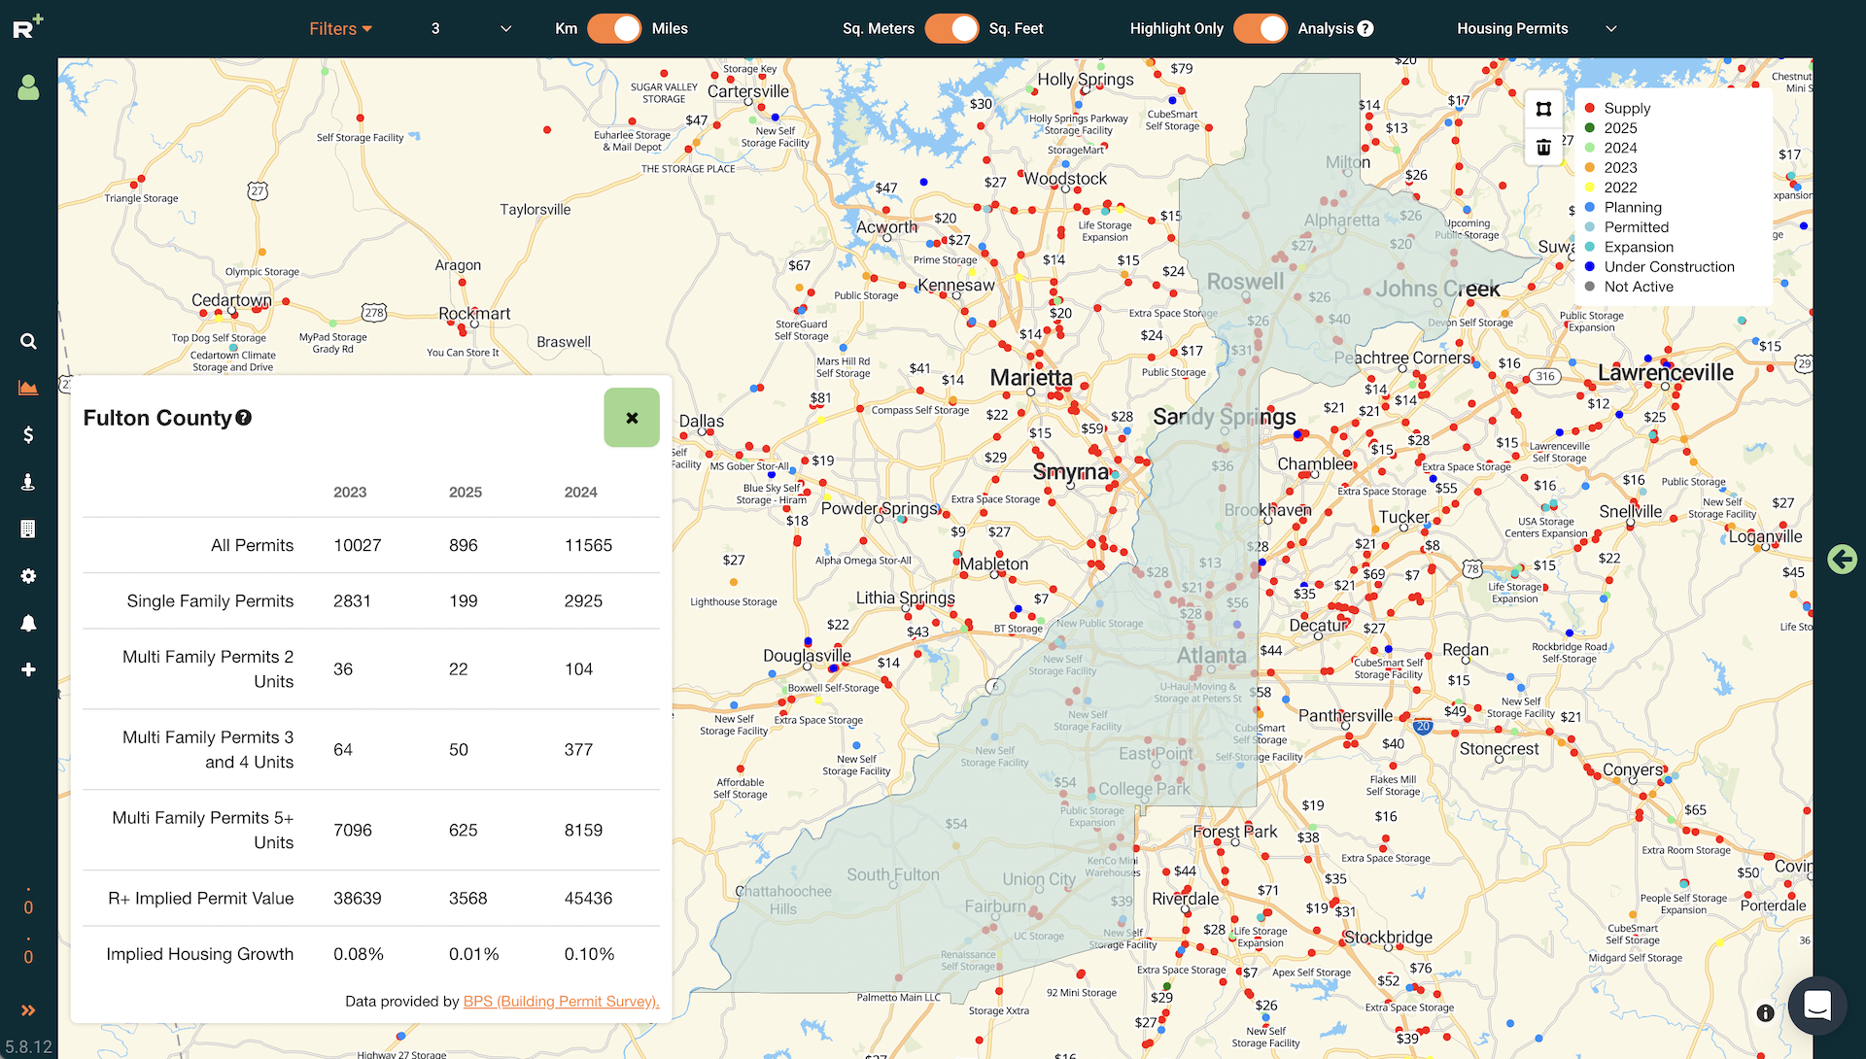Open BPS Building Permit Survey link

click(561, 1001)
